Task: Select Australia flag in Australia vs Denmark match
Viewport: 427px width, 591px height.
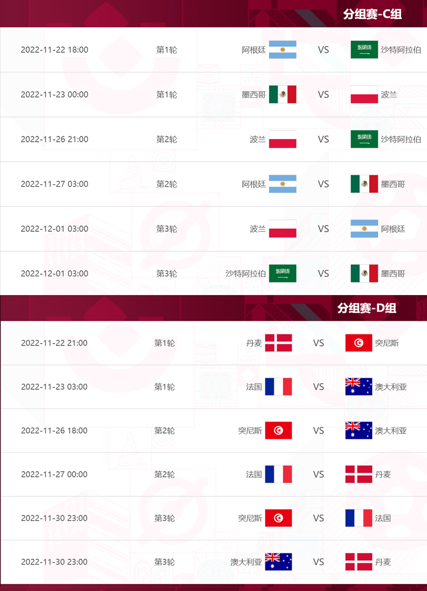Action: click(x=278, y=562)
